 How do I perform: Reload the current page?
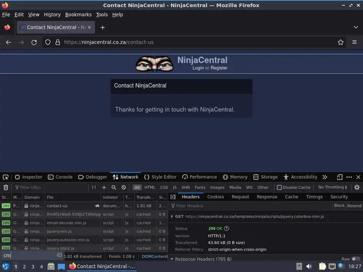pos(34,42)
